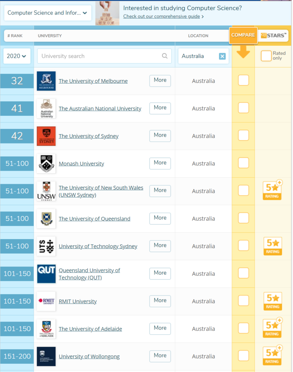
Task: Click the Australia location filter field
Action: (x=203, y=56)
